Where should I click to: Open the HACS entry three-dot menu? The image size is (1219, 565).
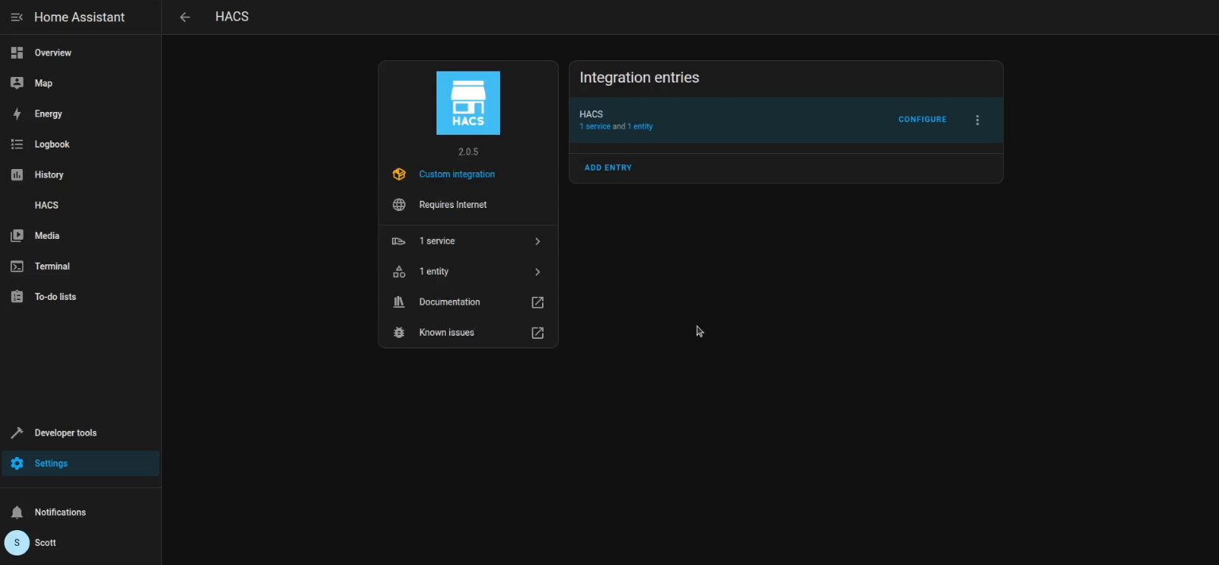point(977,120)
